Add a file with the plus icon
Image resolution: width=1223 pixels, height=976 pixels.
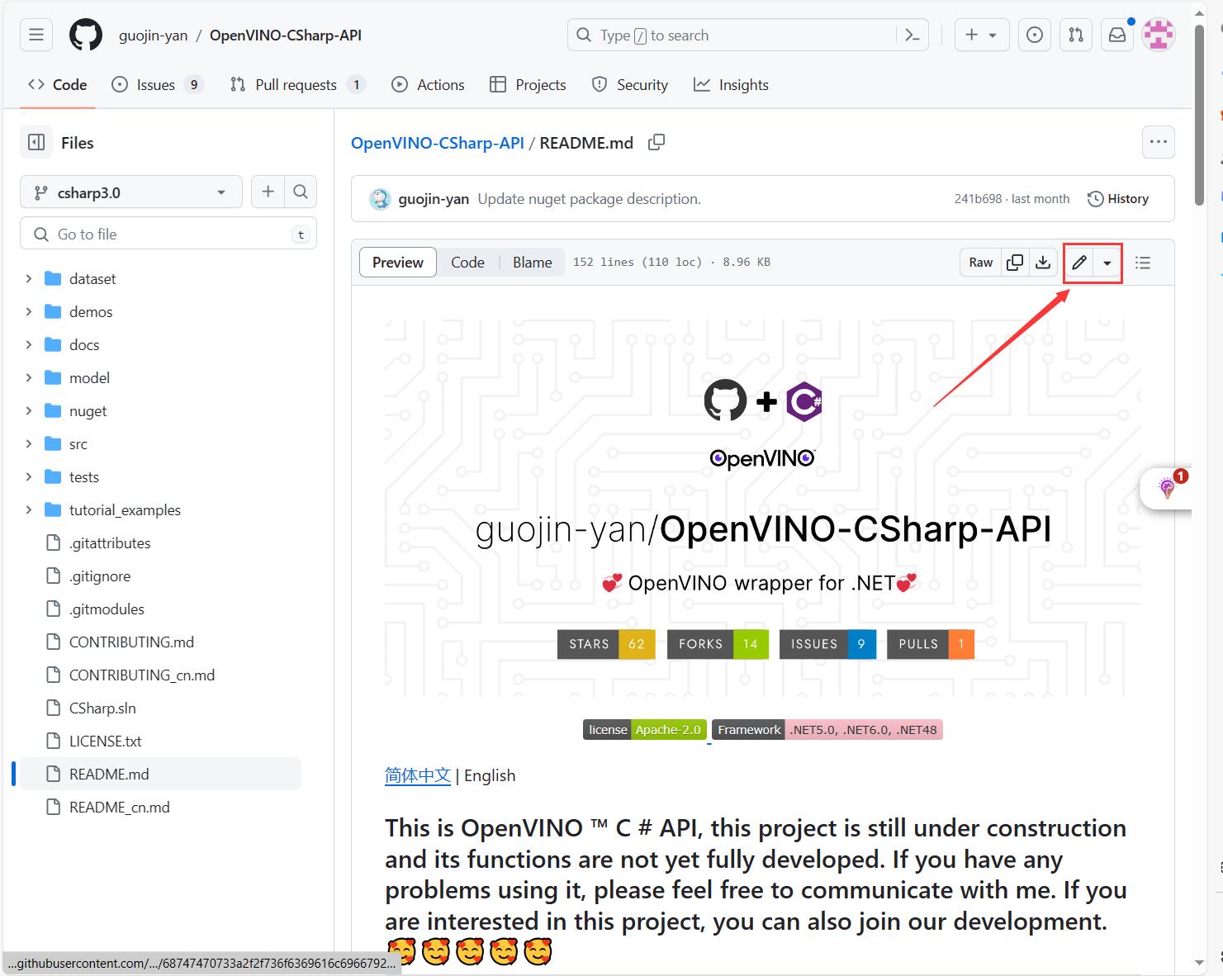click(268, 192)
